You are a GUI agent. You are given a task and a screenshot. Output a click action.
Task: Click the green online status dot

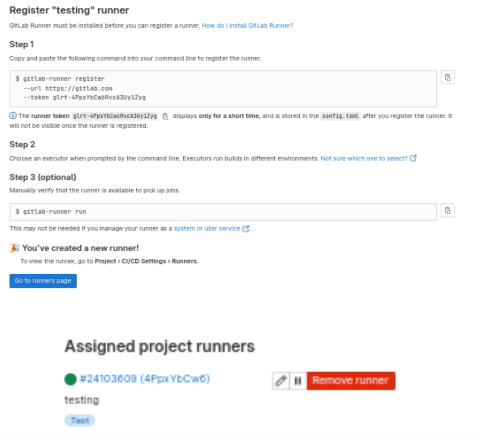[70, 379]
